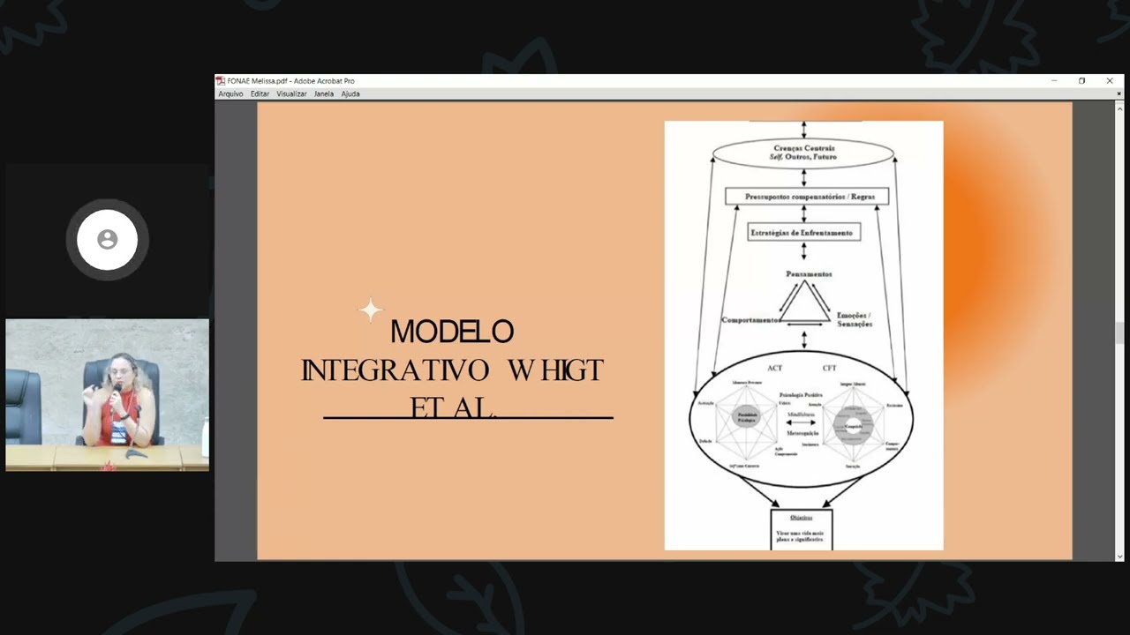The image size is (1130, 635).
Task: Open the Janela menu
Action: tap(324, 93)
